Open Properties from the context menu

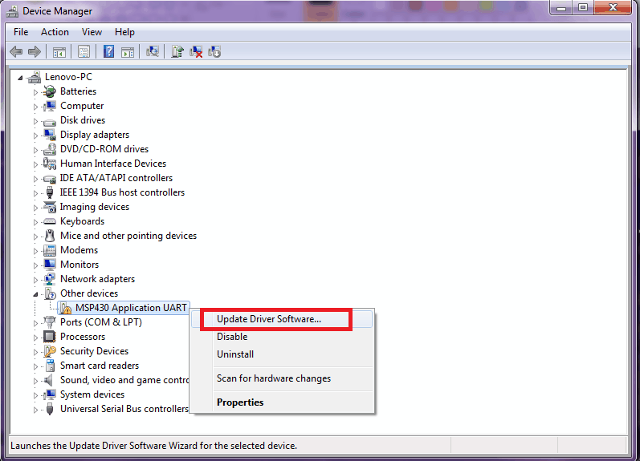click(240, 402)
